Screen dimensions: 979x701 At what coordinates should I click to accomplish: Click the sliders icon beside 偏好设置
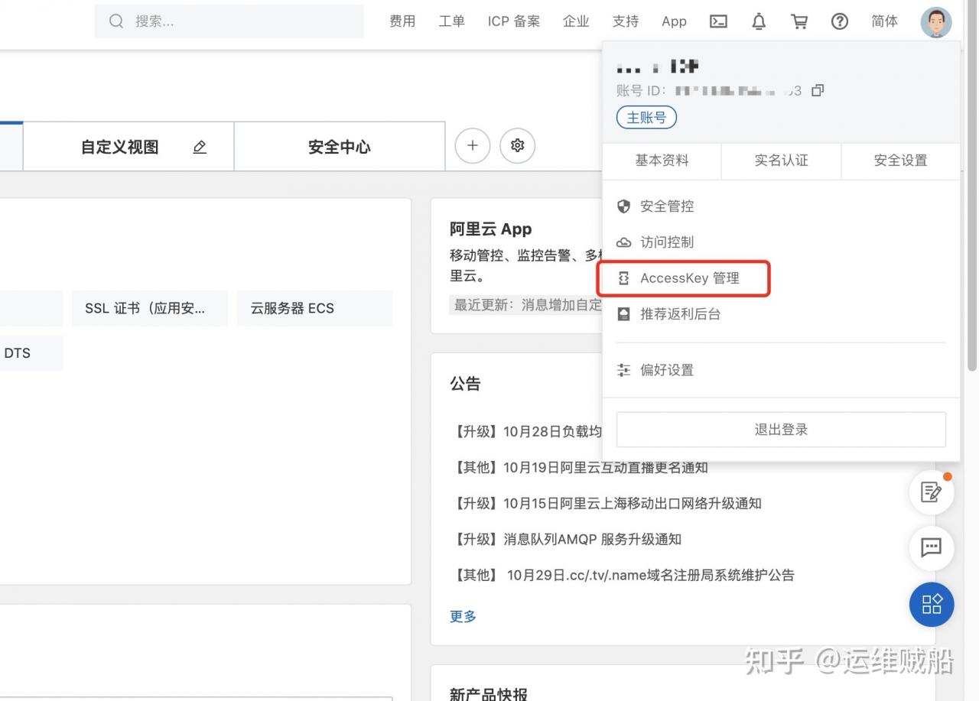pyautogui.click(x=624, y=370)
